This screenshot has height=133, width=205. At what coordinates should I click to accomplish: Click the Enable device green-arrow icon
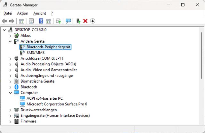tap(78, 21)
